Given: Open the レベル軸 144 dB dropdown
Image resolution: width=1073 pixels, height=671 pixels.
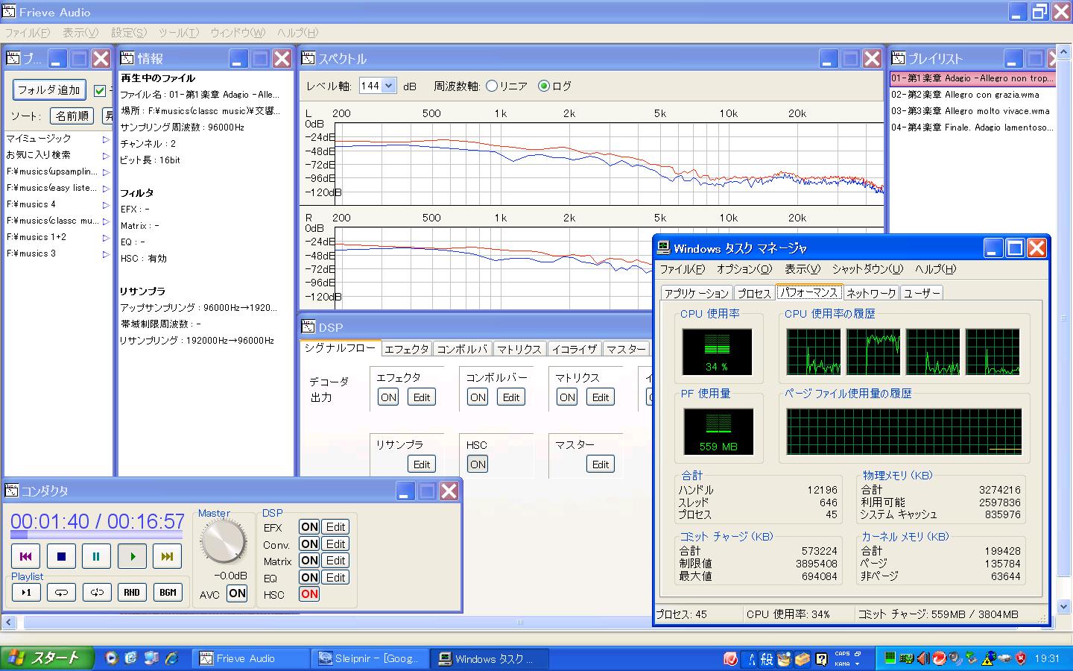Looking at the screenshot, I should [x=387, y=86].
